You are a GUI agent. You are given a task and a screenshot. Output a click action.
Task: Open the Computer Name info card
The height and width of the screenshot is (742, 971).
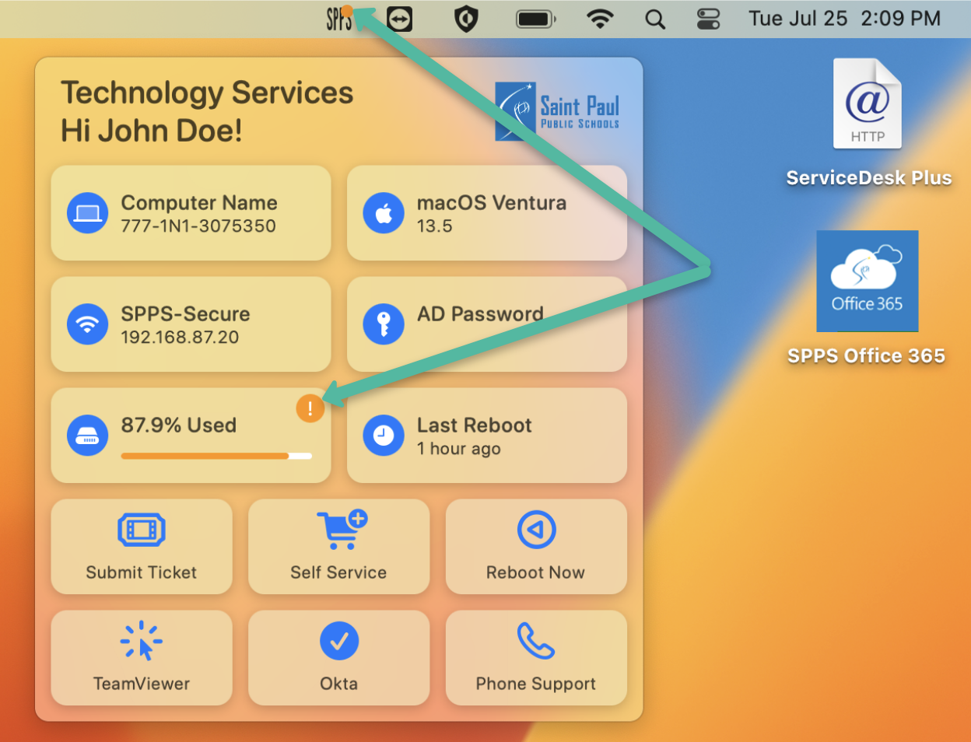pyautogui.click(x=191, y=213)
